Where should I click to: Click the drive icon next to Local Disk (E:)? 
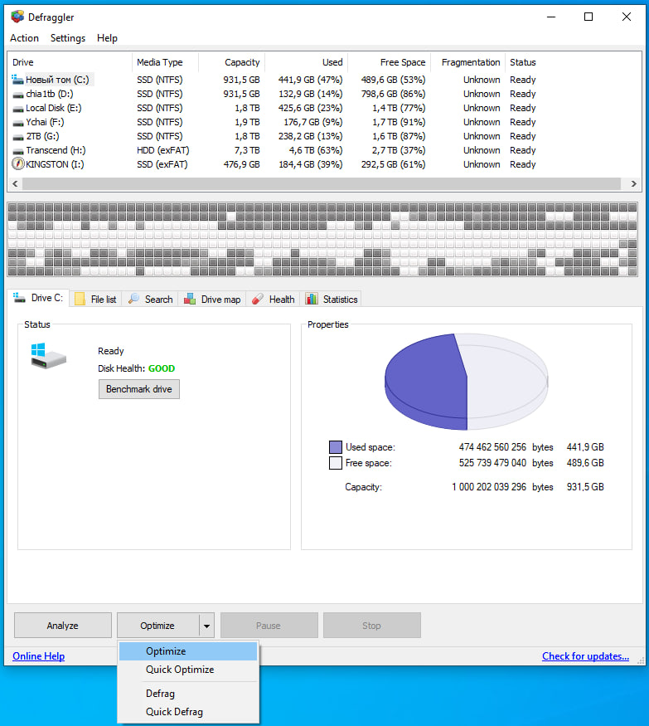point(18,110)
